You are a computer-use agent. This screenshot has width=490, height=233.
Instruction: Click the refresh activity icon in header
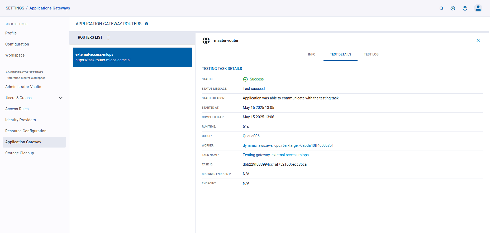tap(453, 8)
